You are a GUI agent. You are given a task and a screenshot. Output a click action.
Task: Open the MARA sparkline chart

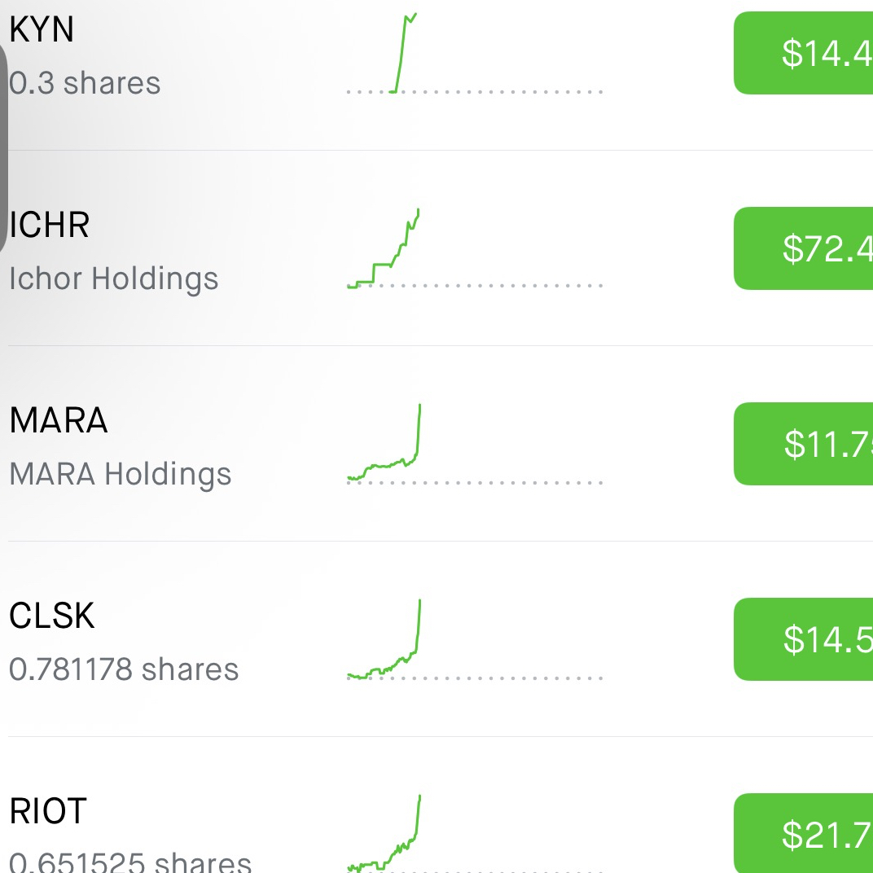click(x=474, y=444)
